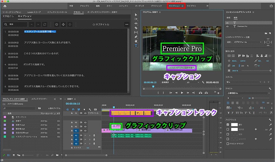Open timeline display settings wrench
Image resolution: width=275 pixels, height=162 pixels.
point(90,109)
